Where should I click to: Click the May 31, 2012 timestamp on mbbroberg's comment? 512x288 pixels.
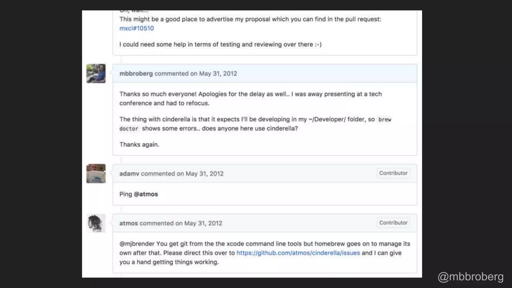(218, 73)
